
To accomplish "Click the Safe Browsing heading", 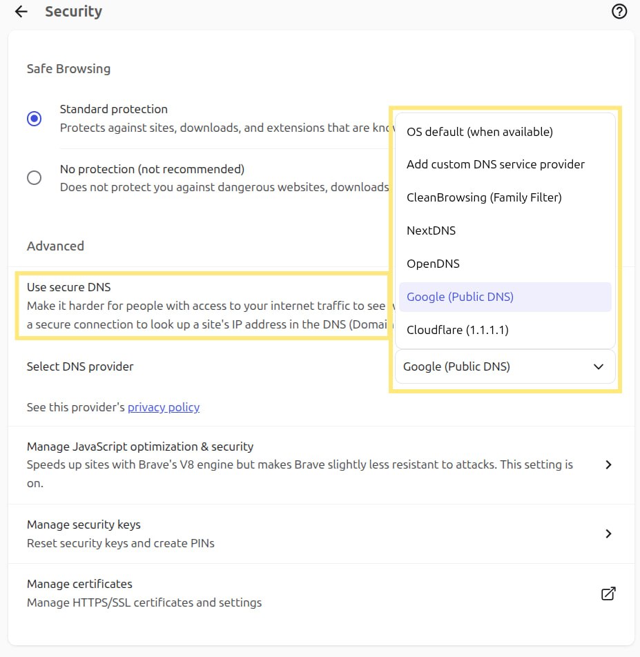I will click(x=69, y=69).
